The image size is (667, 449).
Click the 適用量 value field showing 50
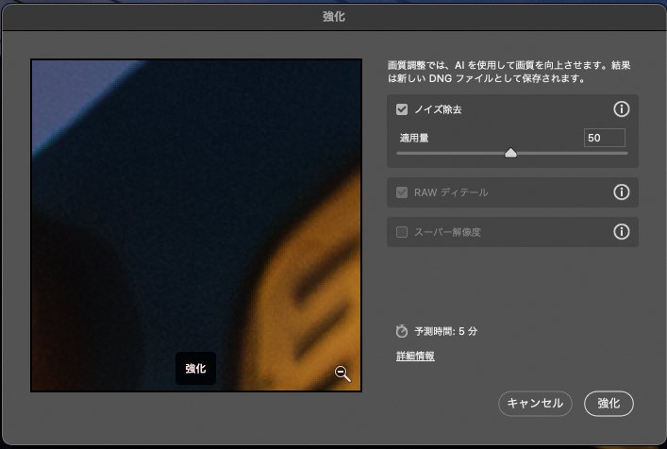605,138
